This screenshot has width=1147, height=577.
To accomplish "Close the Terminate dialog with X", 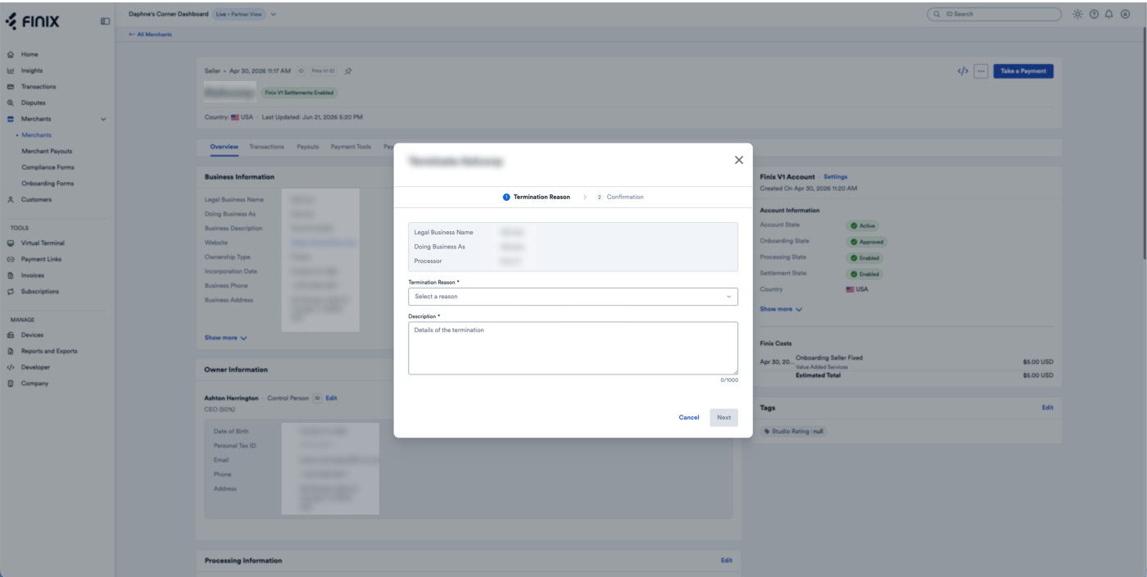I will pyautogui.click(x=739, y=161).
